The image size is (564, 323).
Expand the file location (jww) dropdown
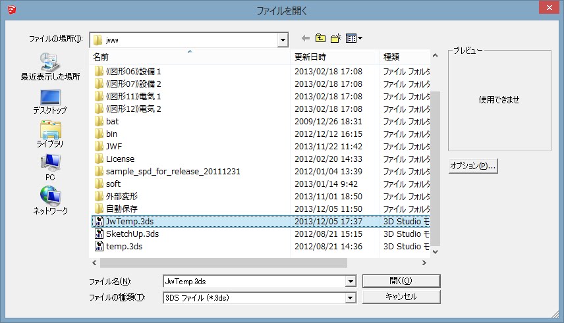tap(283, 40)
